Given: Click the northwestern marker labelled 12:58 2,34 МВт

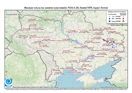Looking at the screenshot, I should [x=28, y=22].
